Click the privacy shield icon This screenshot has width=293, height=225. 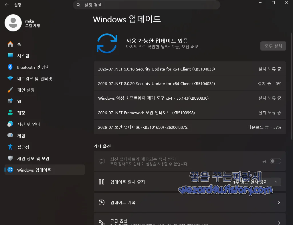coord(10,158)
